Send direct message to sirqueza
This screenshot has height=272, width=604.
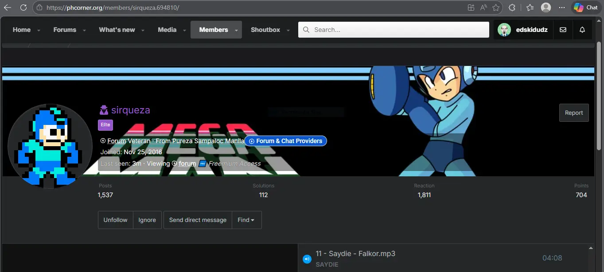tap(198, 220)
